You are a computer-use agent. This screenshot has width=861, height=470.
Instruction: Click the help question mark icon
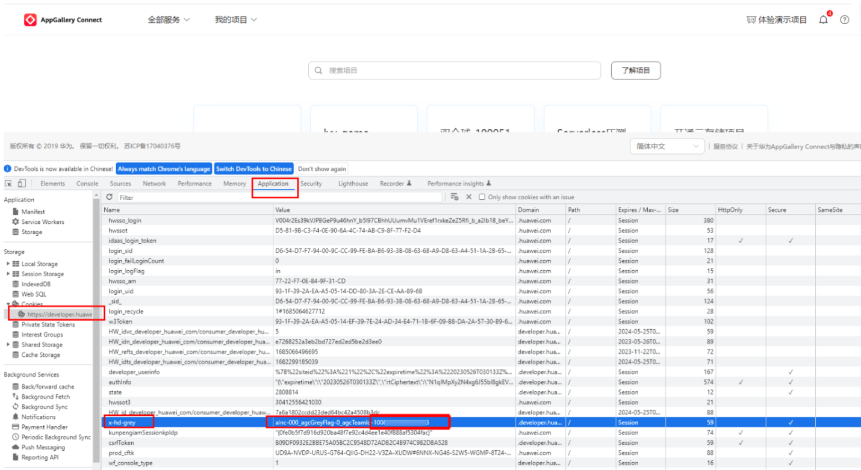844,20
